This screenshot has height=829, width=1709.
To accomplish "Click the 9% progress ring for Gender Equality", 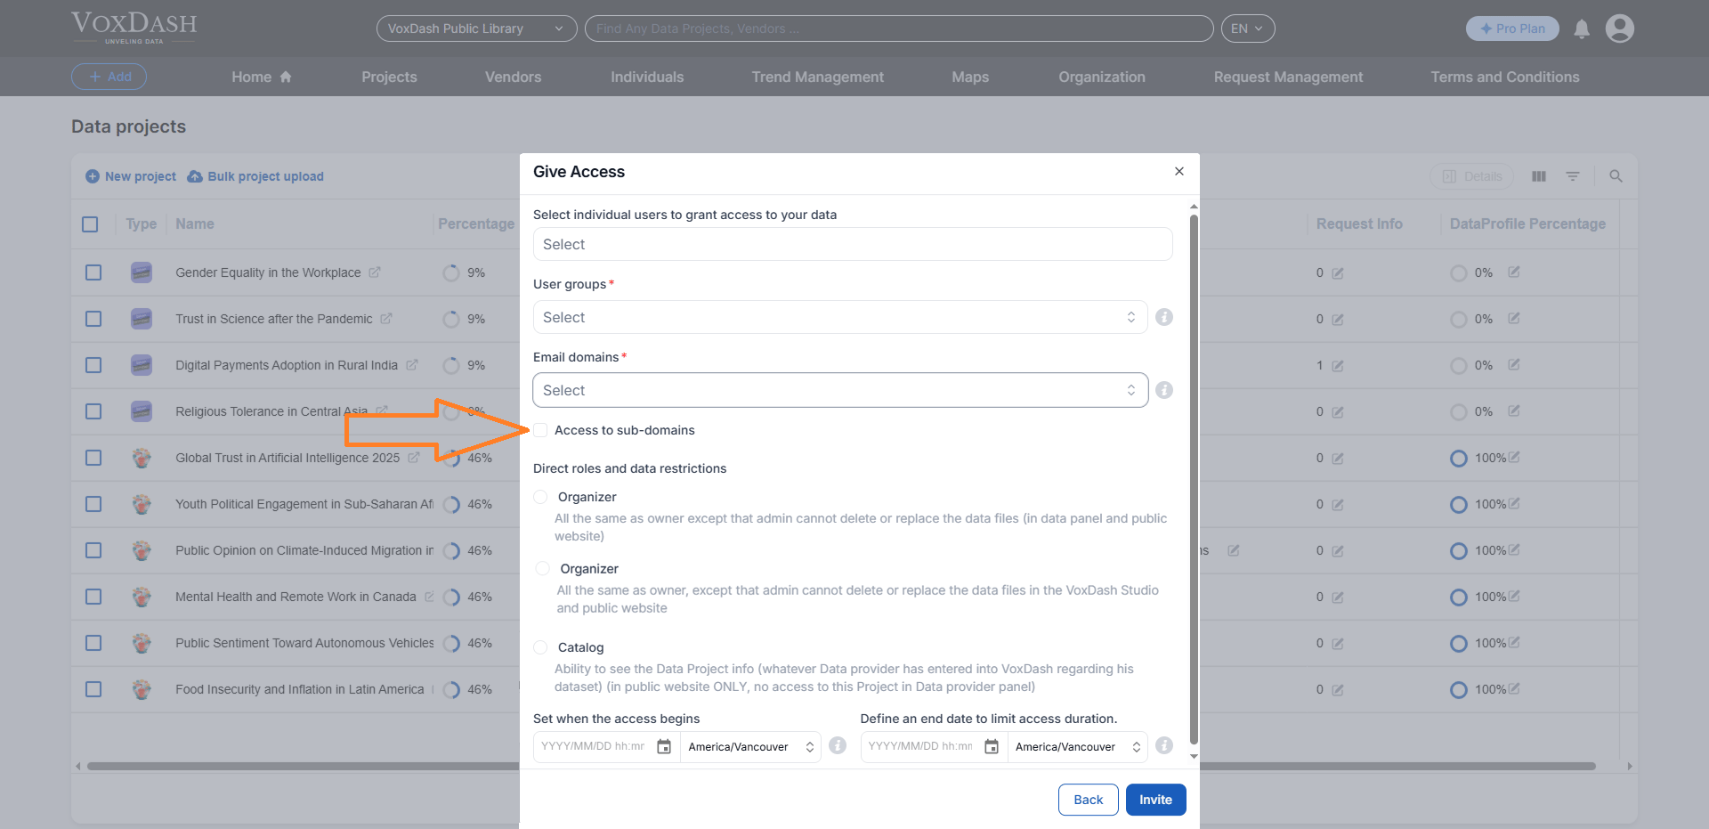I will coord(451,272).
